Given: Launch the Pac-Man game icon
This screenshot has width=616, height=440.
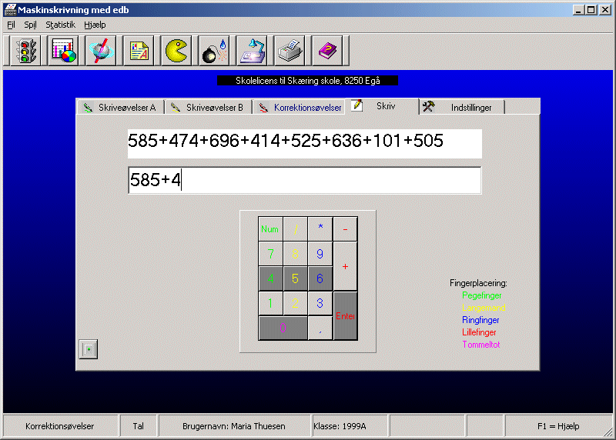Looking at the screenshot, I should (176, 51).
